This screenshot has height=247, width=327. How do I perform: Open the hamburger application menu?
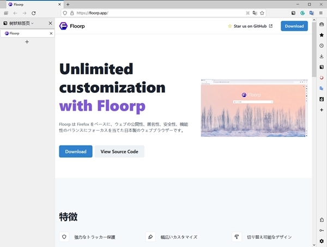click(x=321, y=13)
